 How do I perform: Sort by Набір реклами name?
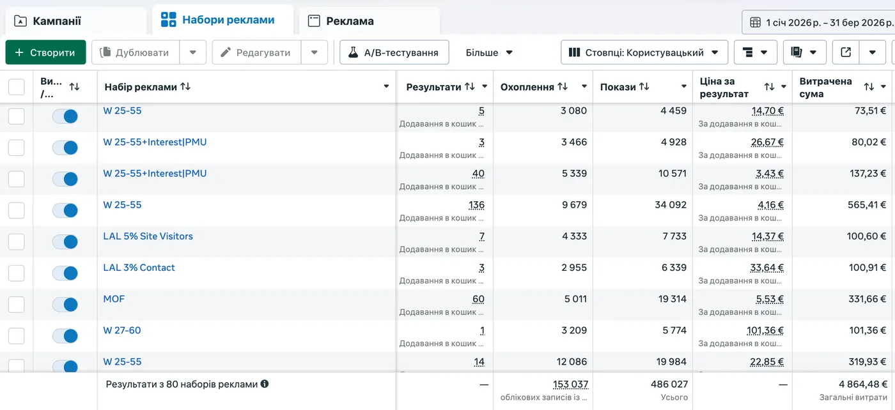tap(185, 87)
